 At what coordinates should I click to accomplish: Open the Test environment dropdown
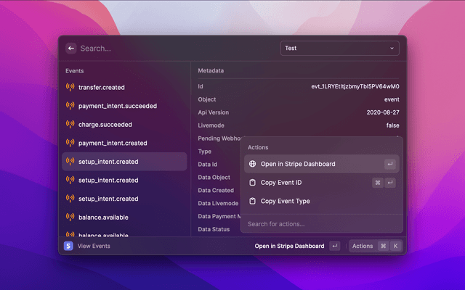339,49
